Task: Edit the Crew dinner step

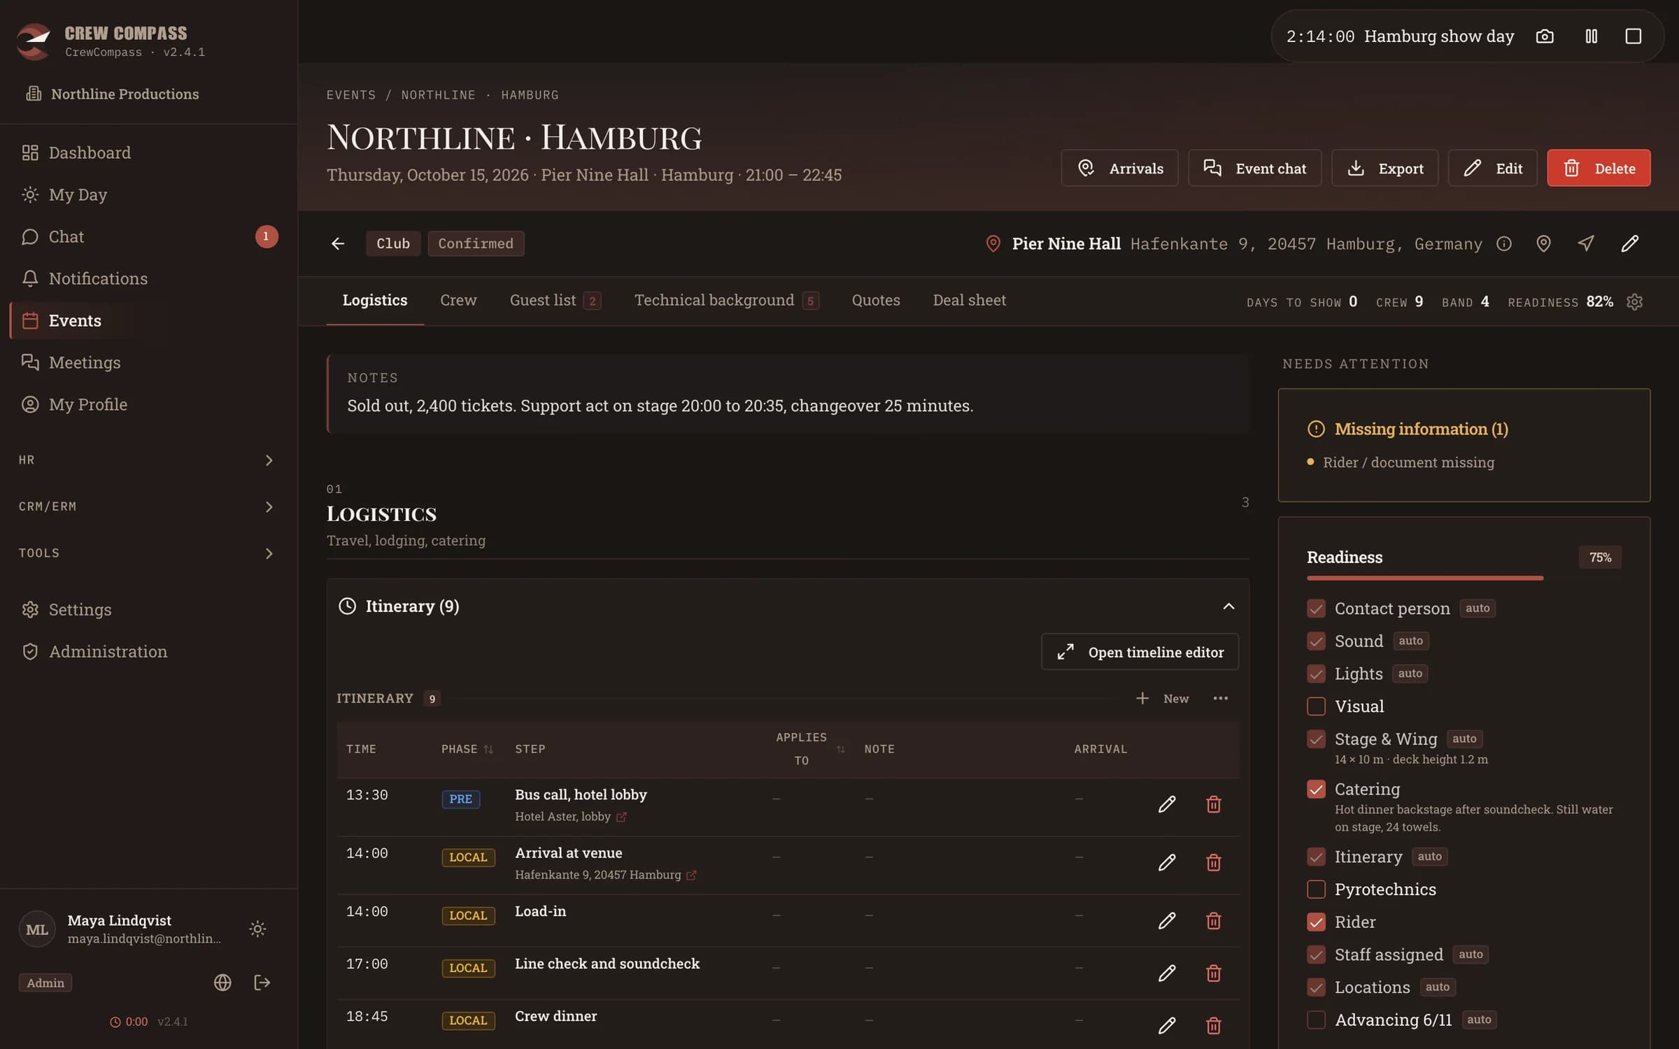Action: click(1167, 1025)
